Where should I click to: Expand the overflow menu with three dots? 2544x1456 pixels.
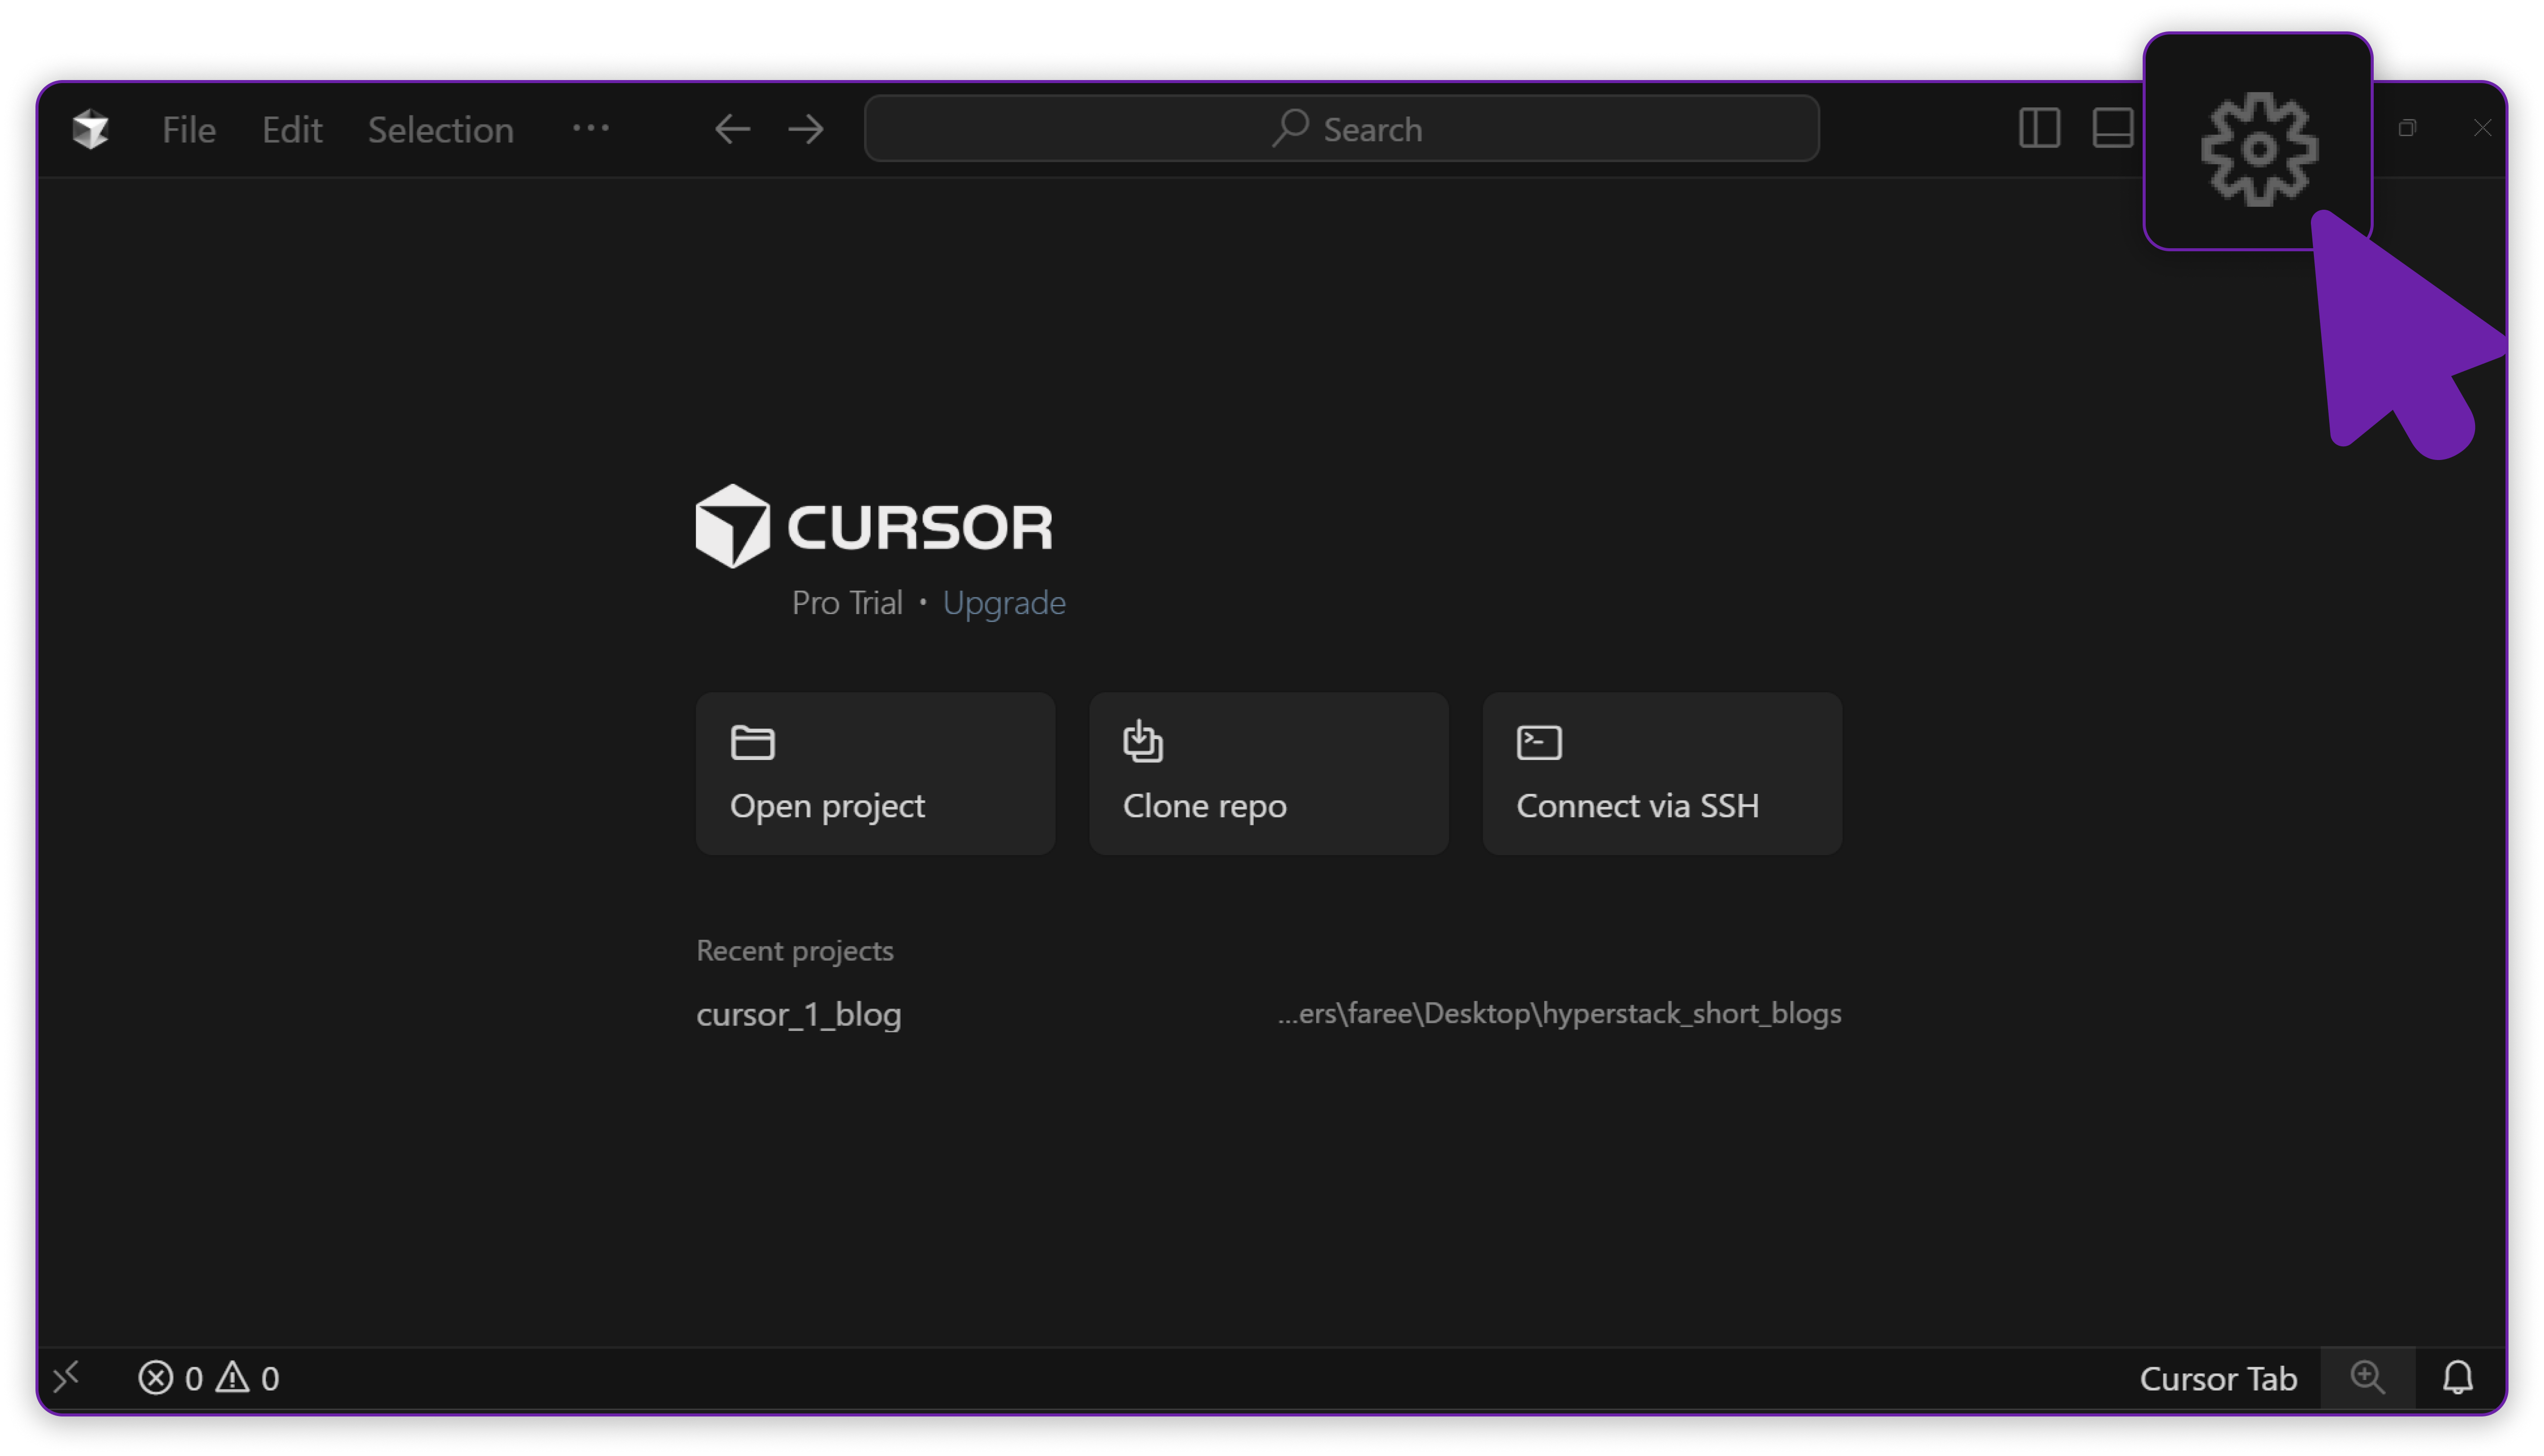coord(590,128)
